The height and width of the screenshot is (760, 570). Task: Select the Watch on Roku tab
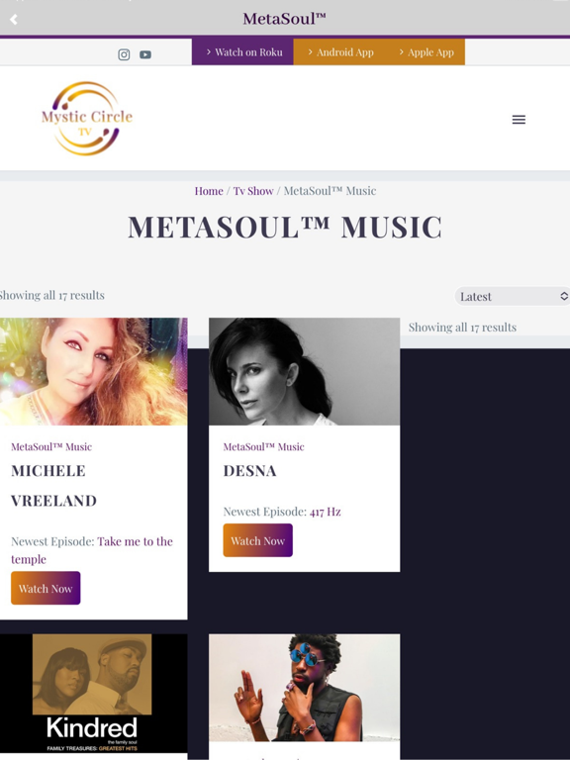point(242,51)
